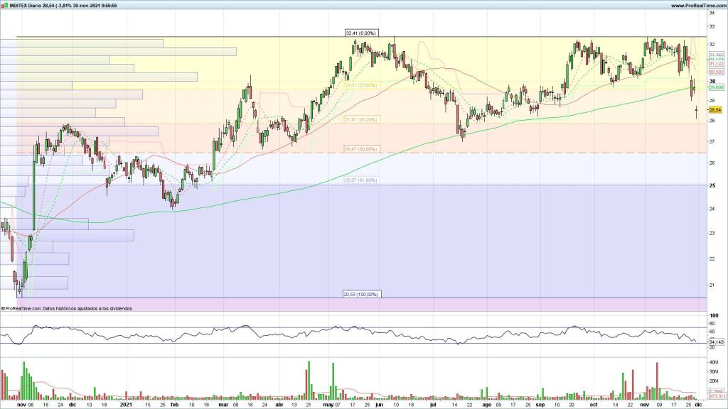Click the ProRealTime.com data copyright notice
The image size is (728, 409).
pyautogui.click(x=66, y=308)
